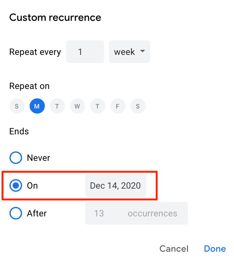The height and width of the screenshot is (258, 234).
Task: Click the arrow beside week
Action: pos(143,51)
